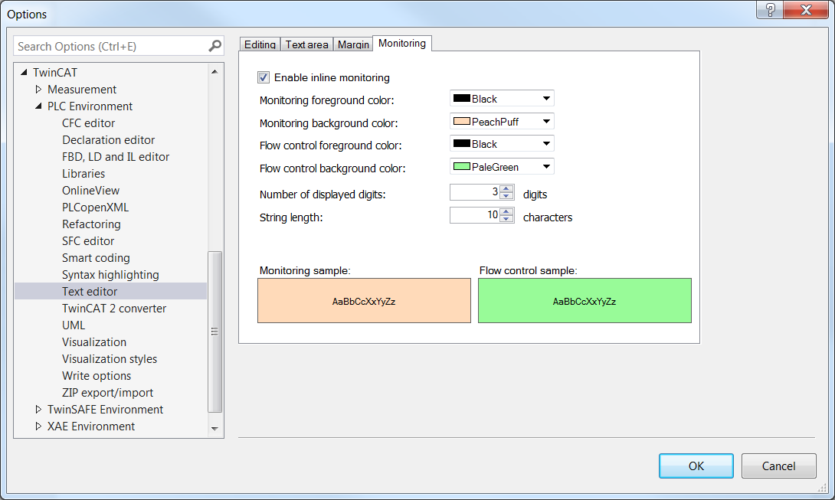Confirm with the OK button
The width and height of the screenshot is (835, 500).
(696, 466)
